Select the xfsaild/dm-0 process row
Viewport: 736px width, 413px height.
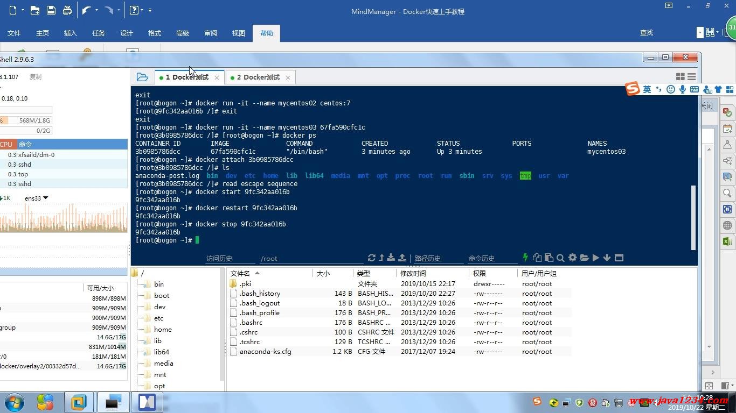(x=64, y=155)
